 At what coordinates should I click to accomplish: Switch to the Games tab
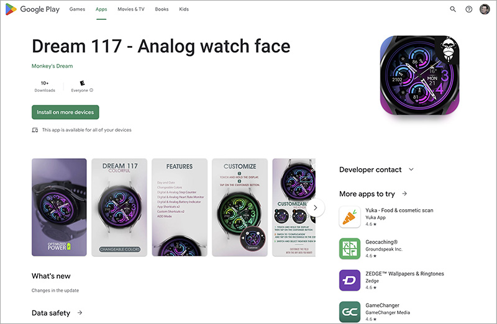[77, 9]
